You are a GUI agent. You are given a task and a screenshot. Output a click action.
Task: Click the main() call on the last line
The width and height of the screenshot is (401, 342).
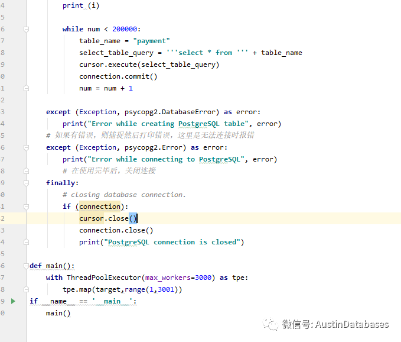[58, 313]
